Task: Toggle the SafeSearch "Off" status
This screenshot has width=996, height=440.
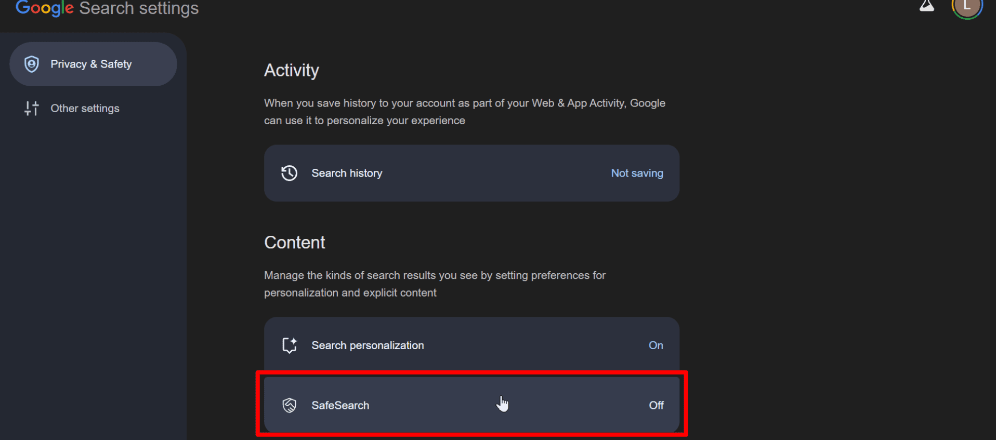Action: coord(656,405)
